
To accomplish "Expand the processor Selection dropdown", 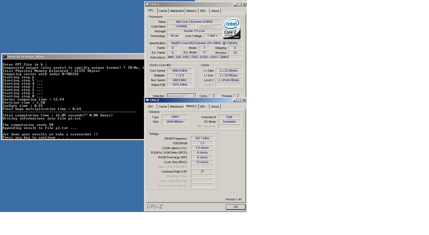I will pyautogui.click(x=193, y=96).
